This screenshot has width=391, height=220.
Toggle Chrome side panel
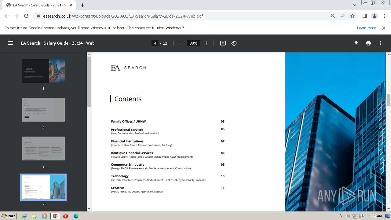coord(365,16)
